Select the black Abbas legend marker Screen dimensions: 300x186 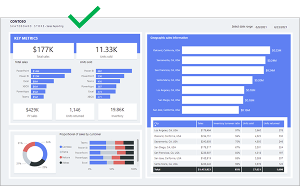pos(61,163)
